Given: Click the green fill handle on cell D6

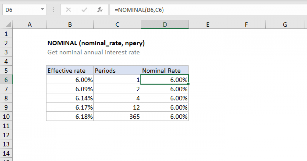Looking at the screenshot, I should tap(189, 84).
